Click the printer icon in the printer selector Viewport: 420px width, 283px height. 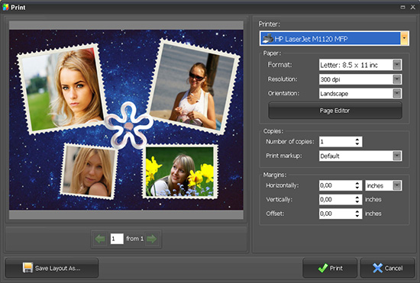pyautogui.click(x=267, y=38)
